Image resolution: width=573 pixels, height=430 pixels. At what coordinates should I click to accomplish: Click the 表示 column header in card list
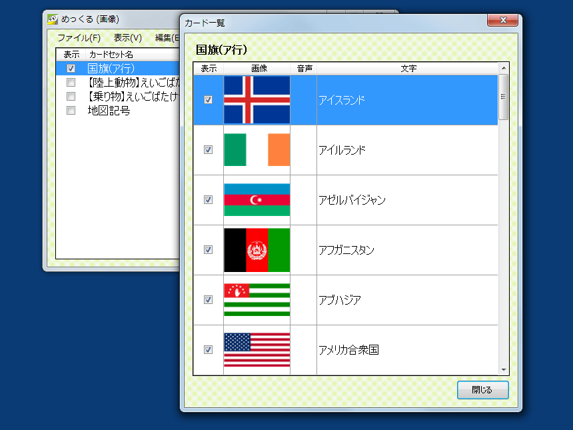pyautogui.click(x=209, y=69)
